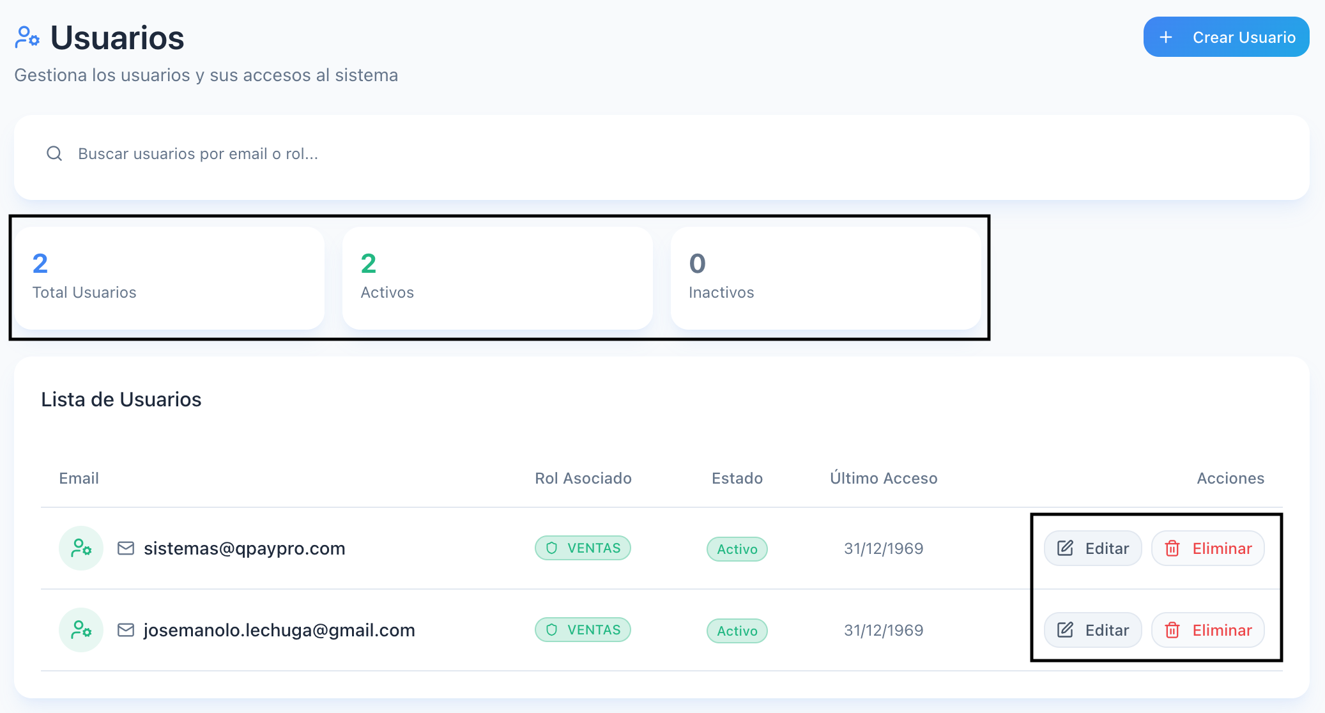The height and width of the screenshot is (713, 1325).
Task: Select the Activos stat card
Action: [x=497, y=278]
